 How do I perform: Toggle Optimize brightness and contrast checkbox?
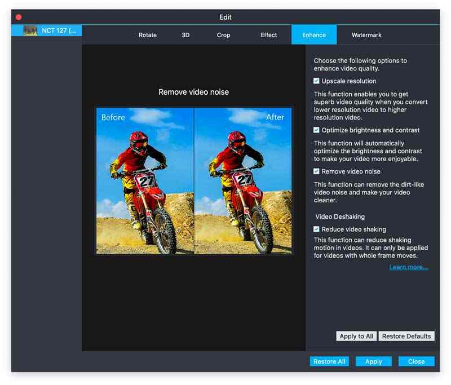click(x=317, y=130)
